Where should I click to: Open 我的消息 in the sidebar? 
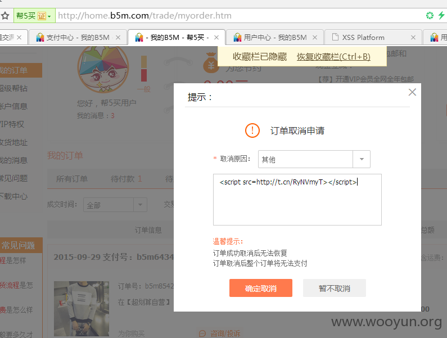13,160
